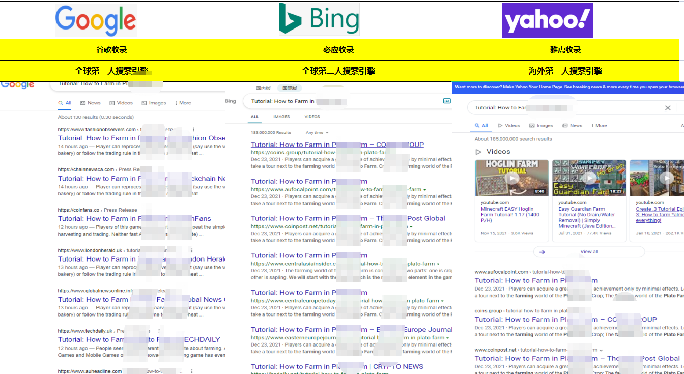This screenshot has width=684, height=374.
Task: Open Bing result title above aufocalpoint.com URL
Action: (x=309, y=182)
